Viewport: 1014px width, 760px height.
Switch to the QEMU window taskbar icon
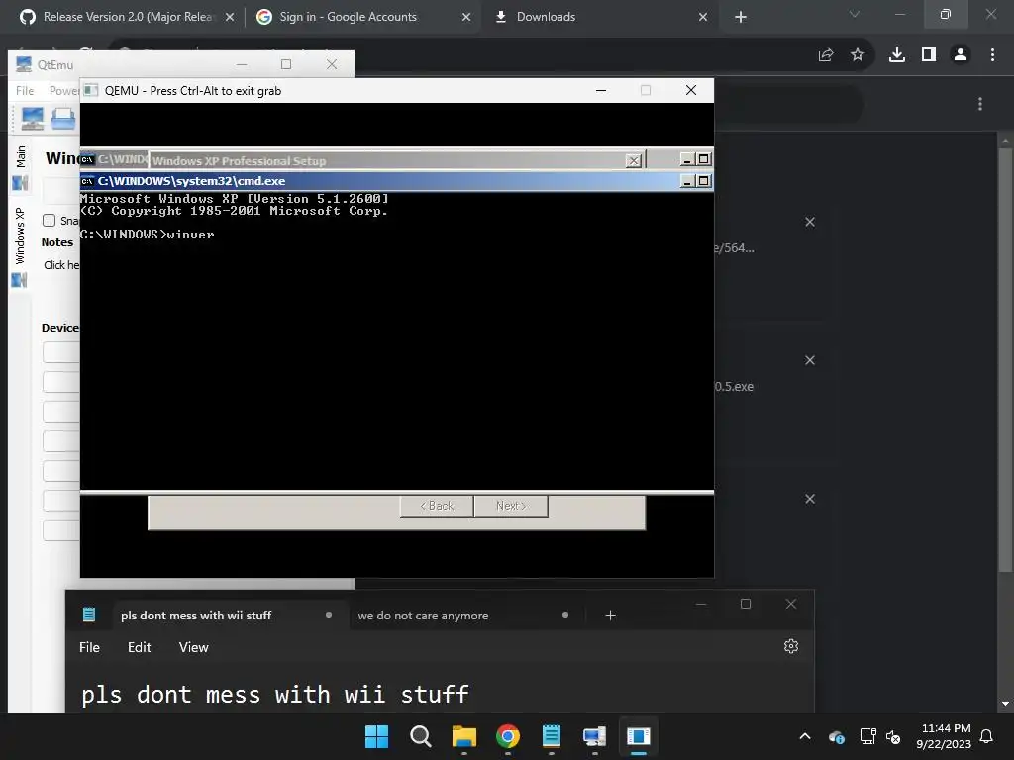[639, 736]
